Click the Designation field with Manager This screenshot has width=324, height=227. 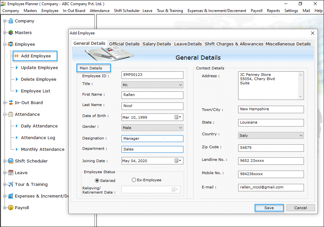point(152,138)
